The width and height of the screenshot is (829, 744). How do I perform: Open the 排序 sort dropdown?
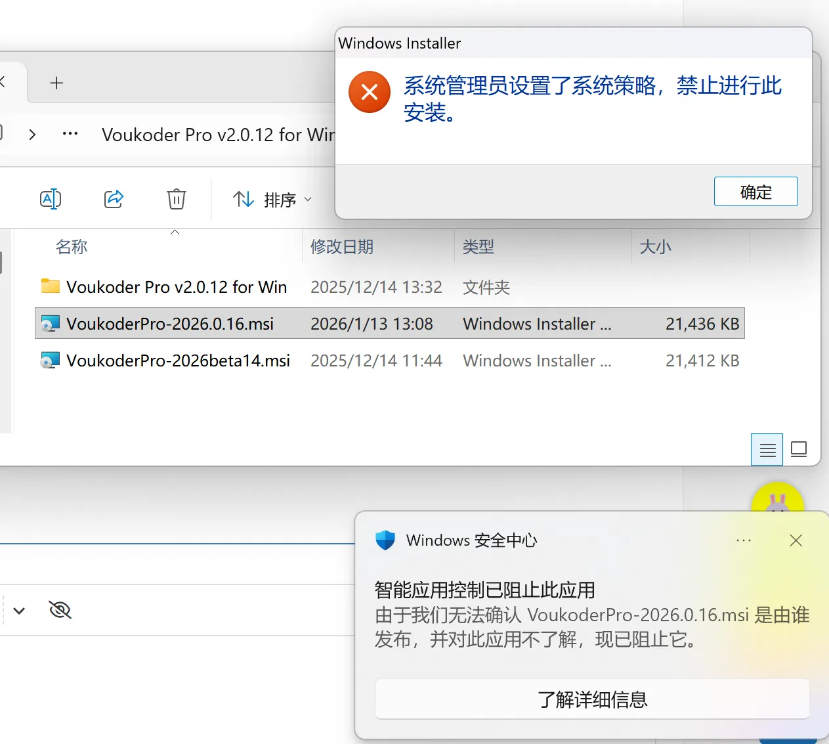tap(272, 200)
